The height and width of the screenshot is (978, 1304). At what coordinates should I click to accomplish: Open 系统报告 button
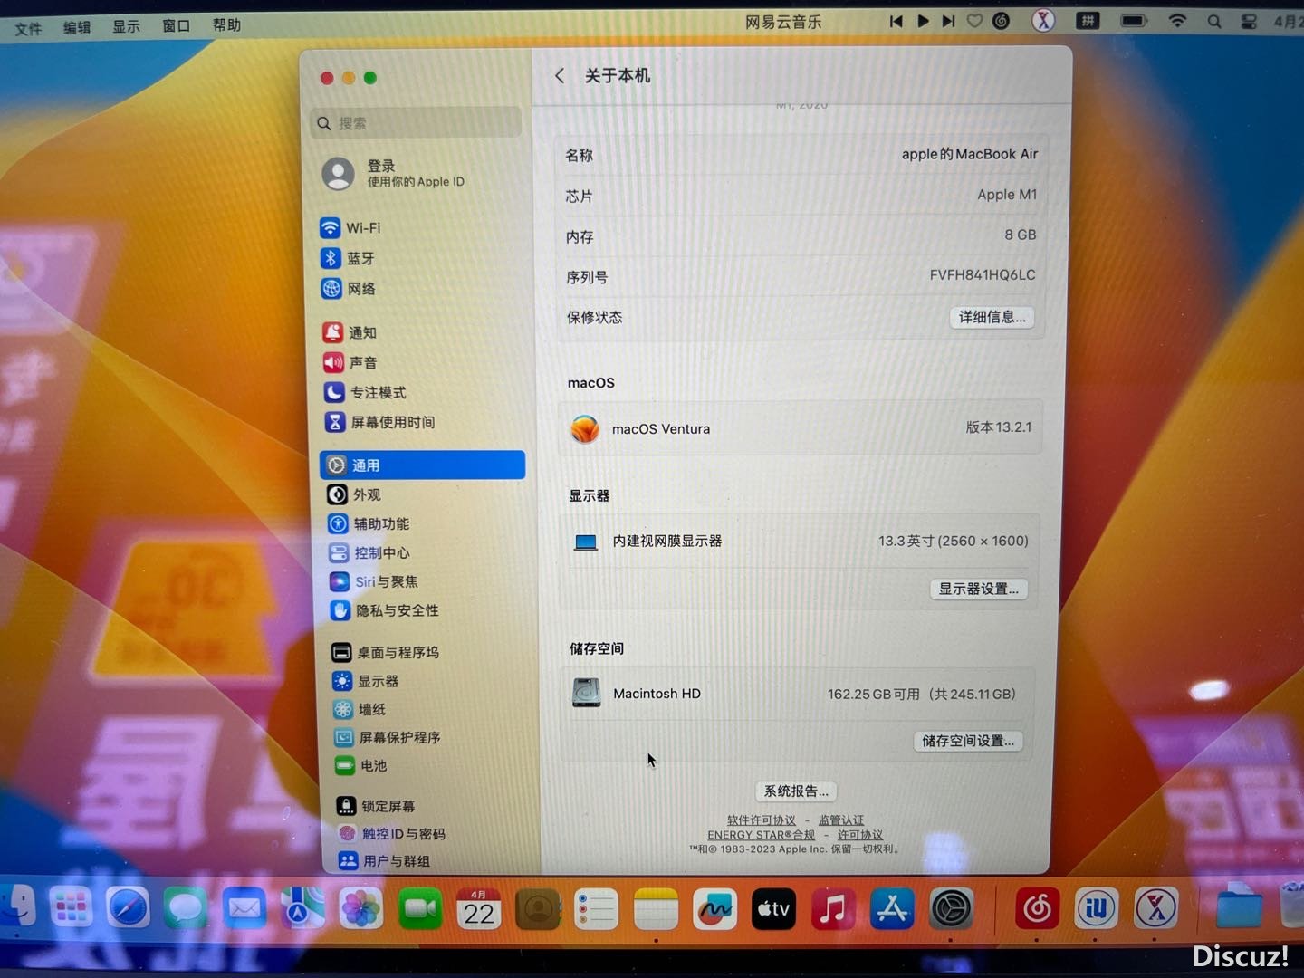point(795,791)
